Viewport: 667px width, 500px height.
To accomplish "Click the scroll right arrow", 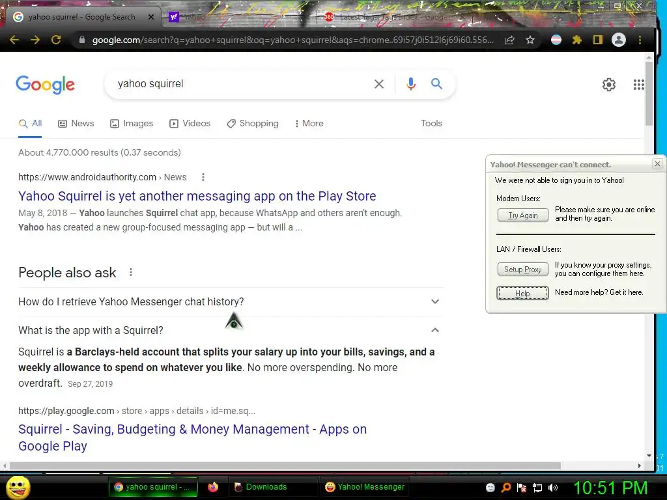I will [640, 465].
